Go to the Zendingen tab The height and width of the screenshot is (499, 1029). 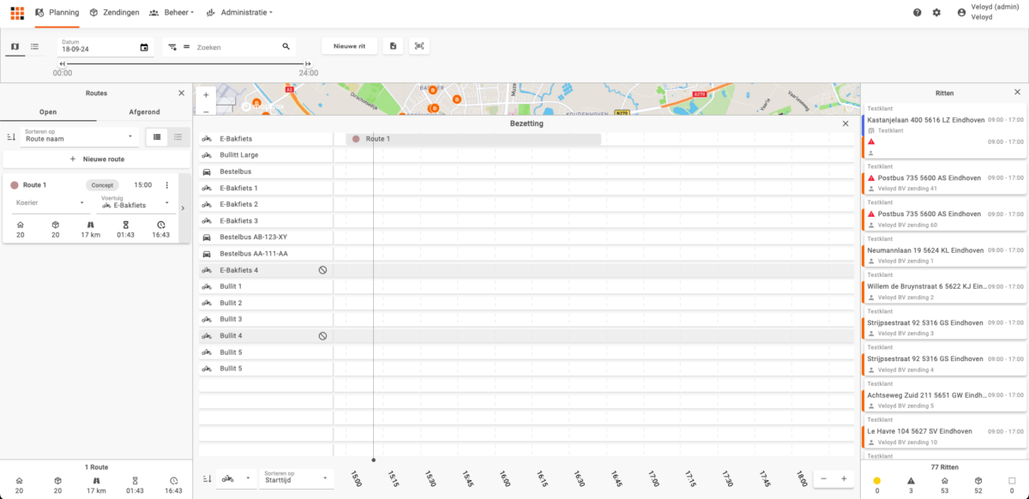(114, 13)
